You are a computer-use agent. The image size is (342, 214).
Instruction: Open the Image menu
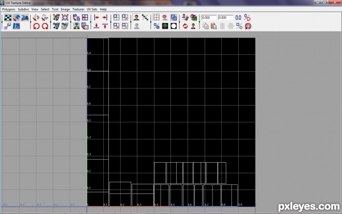pyautogui.click(x=65, y=9)
